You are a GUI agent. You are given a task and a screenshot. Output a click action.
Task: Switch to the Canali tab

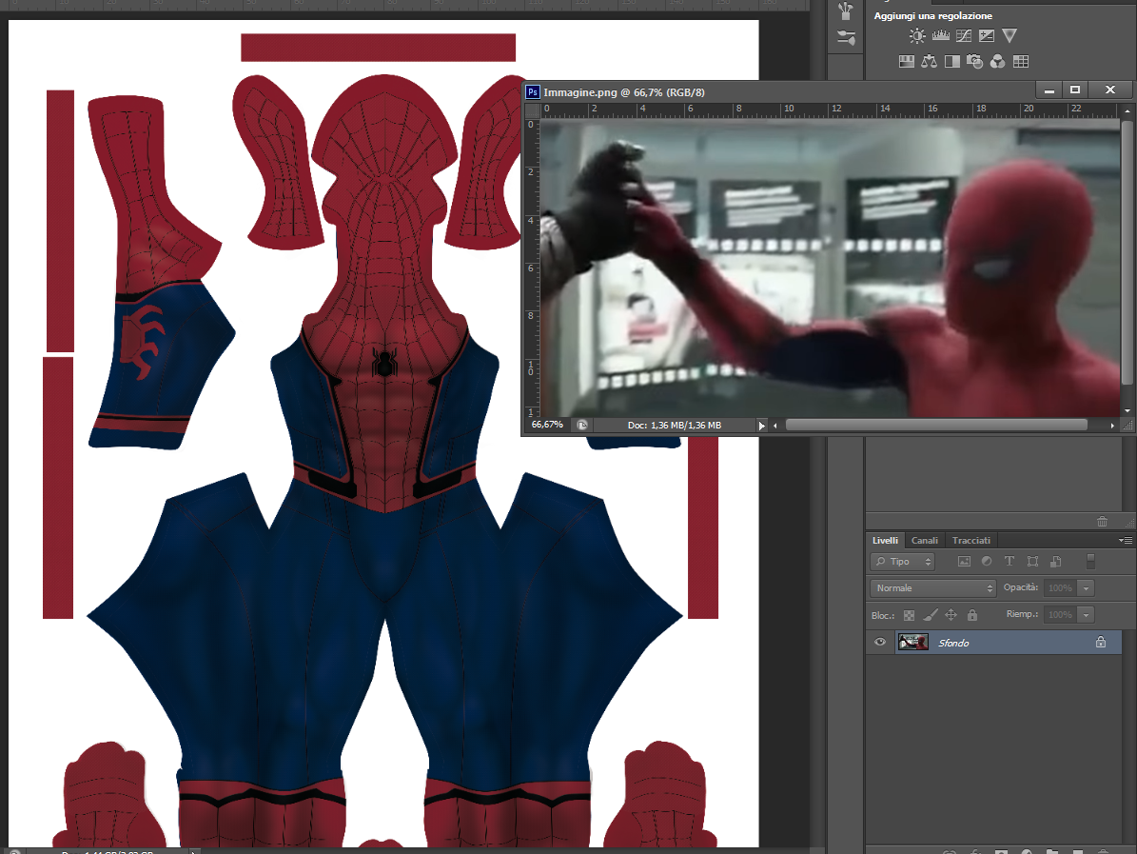click(x=925, y=541)
